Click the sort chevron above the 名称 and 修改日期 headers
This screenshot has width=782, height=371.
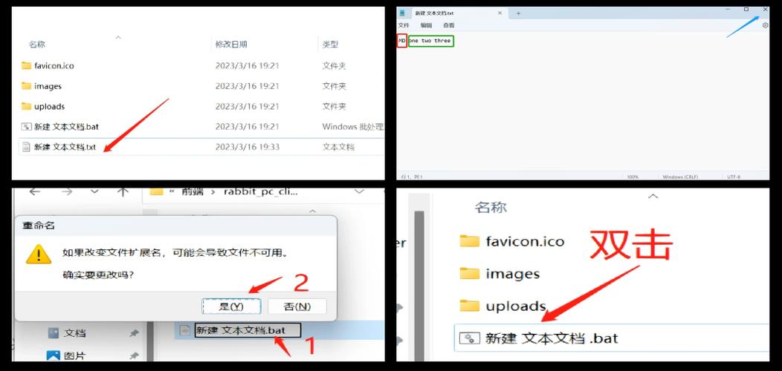118,37
